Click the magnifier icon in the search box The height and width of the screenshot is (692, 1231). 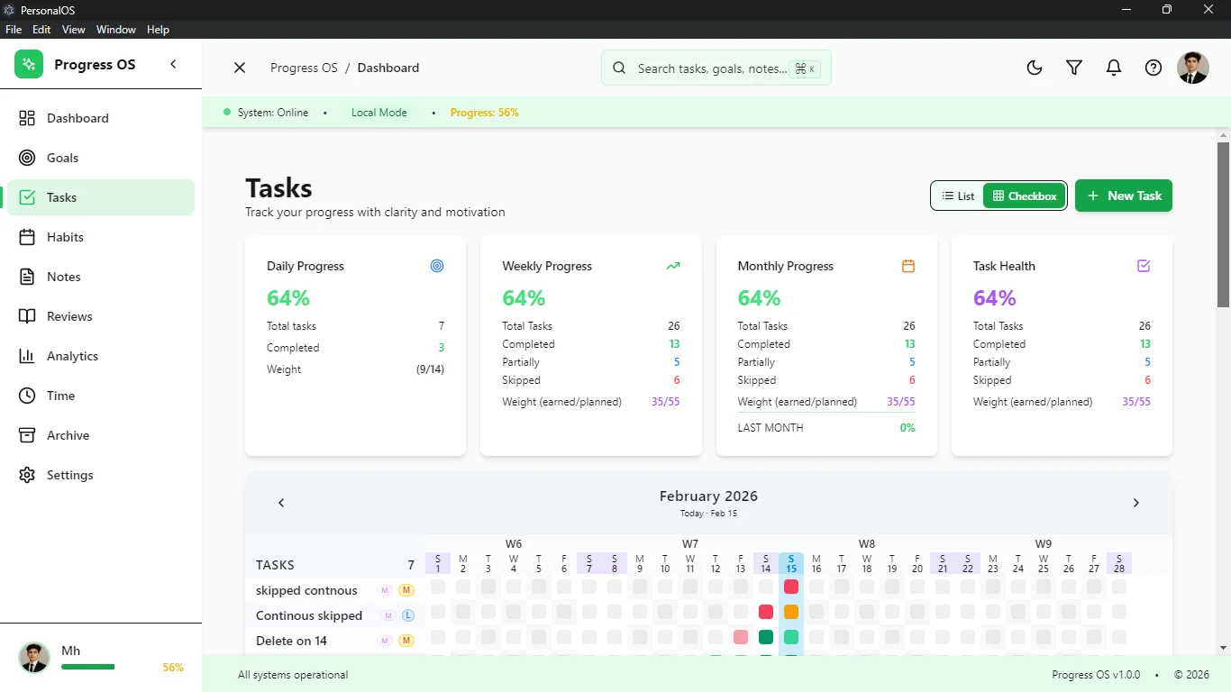point(619,68)
